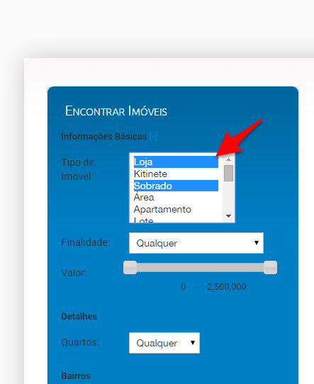Choose Apartamento in the Tipo de Imóvel list

pos(176,210)
